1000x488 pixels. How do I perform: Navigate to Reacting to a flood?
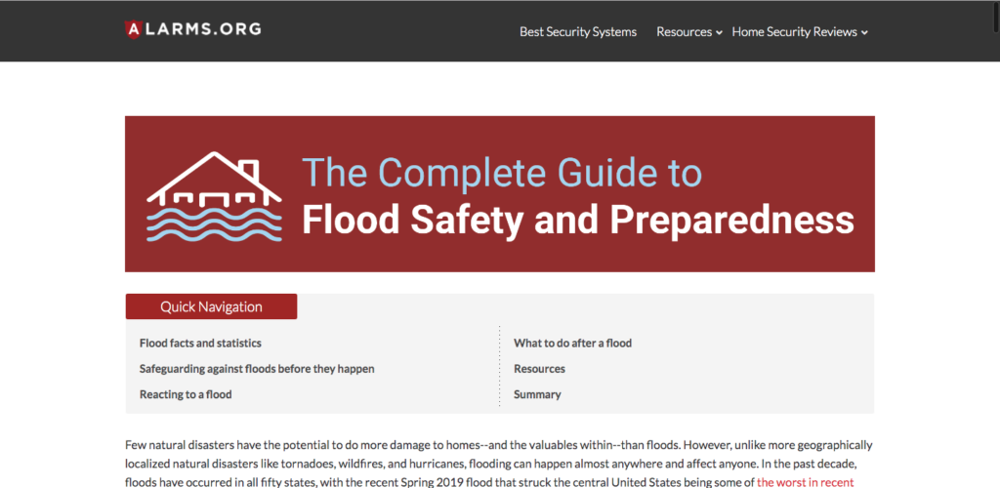point(186,394)
